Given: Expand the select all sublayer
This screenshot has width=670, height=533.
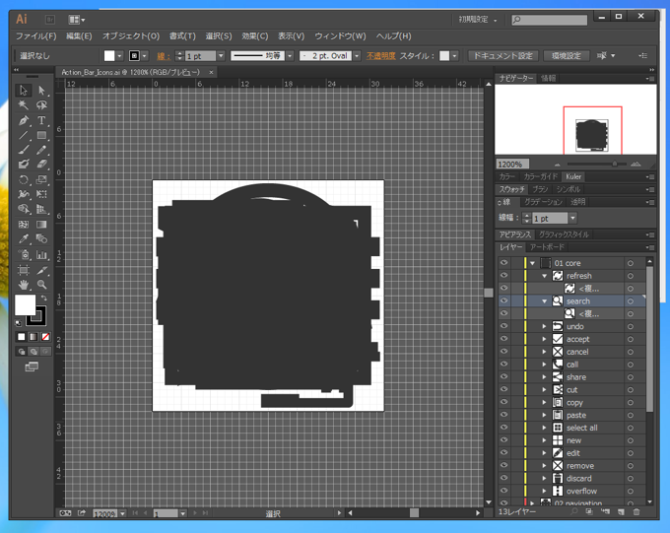Looking at the screenshot, I should tap(544, 428).
